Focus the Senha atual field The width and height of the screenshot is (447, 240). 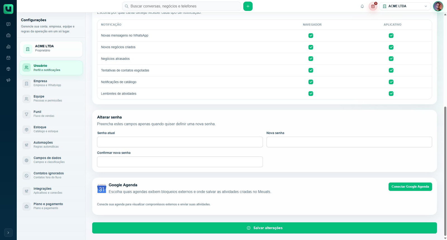[x=180, y=142]
